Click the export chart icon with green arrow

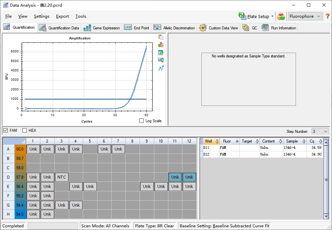[161, 52]
